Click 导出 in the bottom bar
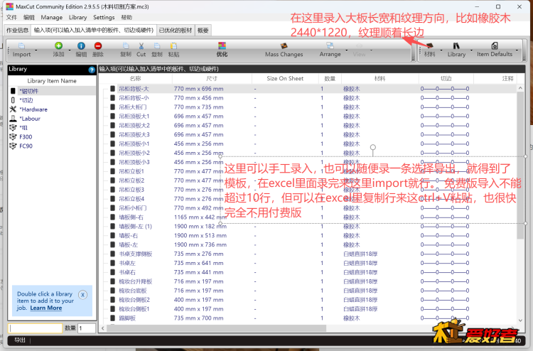Viewport: 533px width, 351px height. [20, 340]
